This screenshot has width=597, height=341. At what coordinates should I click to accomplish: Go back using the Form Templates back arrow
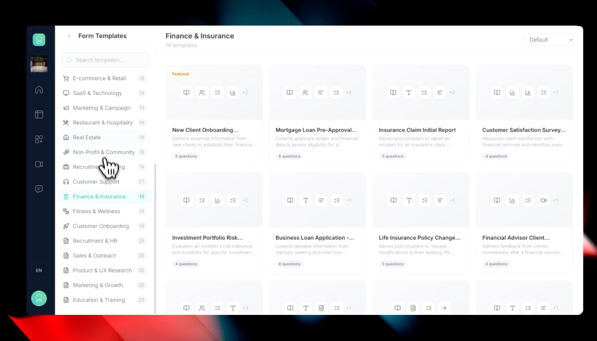click(x=68, y=35)
